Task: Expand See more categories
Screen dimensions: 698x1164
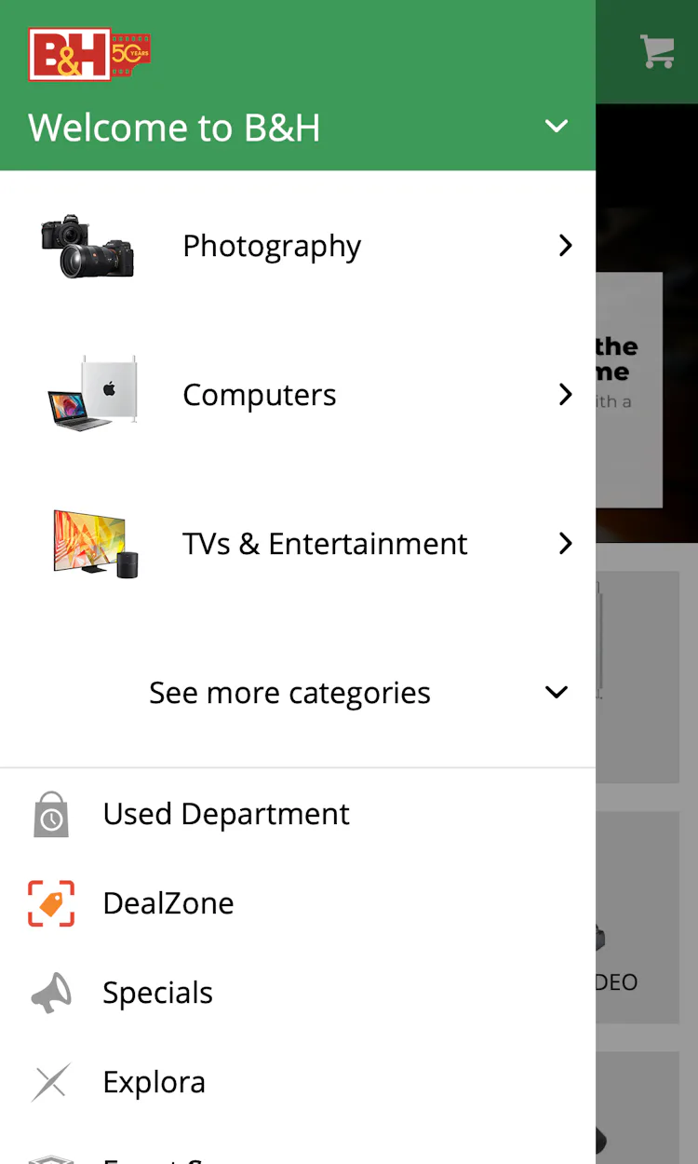Action: pyautogui.click(x=289, y=692)
